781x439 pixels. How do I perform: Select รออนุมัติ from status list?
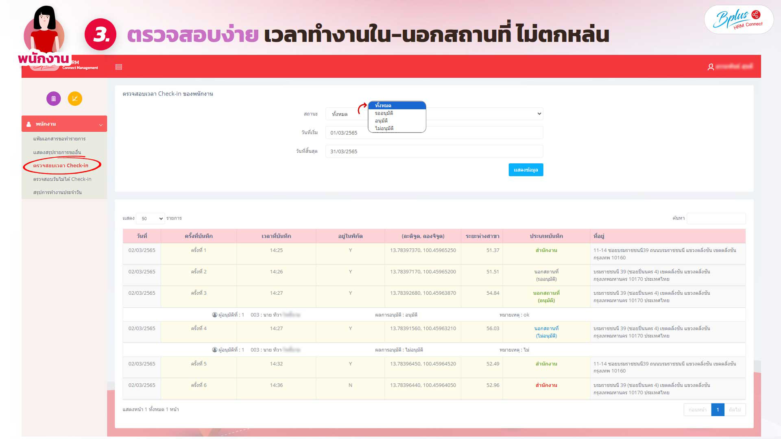click(384, 113)
